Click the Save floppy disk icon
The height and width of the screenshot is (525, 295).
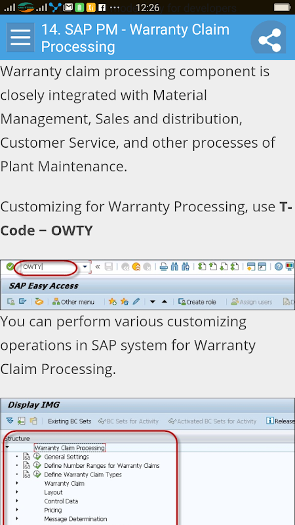point(109,267)
